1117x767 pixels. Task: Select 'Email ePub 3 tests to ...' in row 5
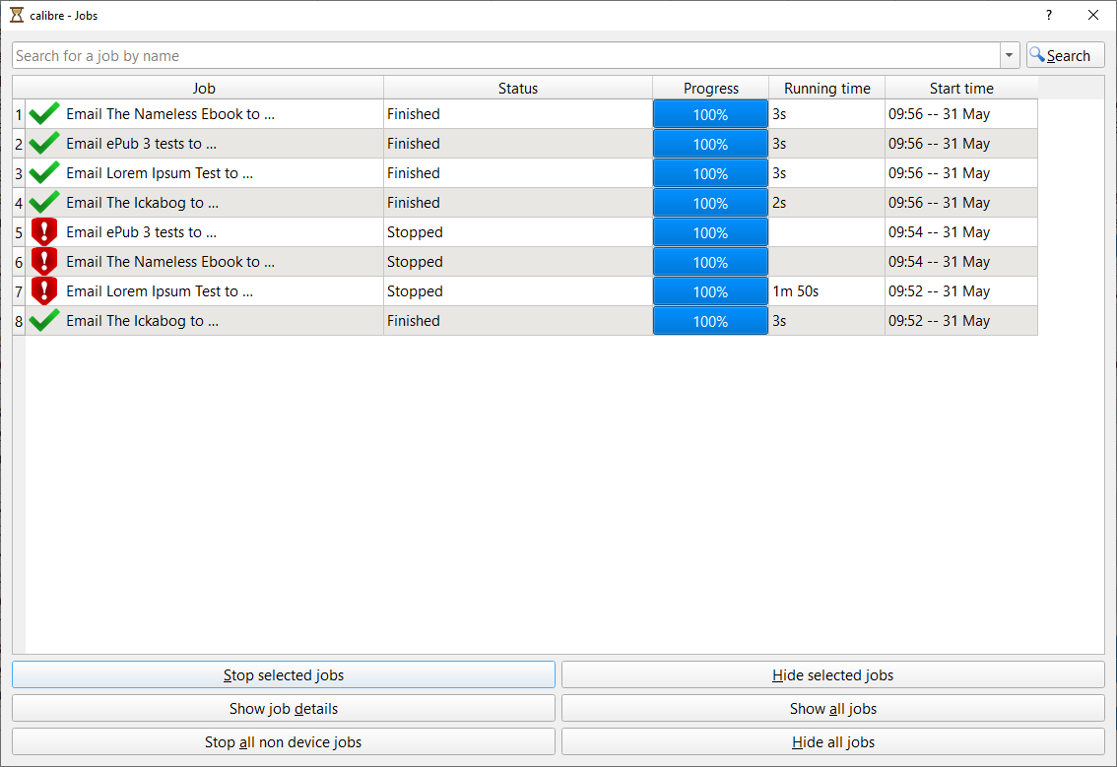point(141,232)
